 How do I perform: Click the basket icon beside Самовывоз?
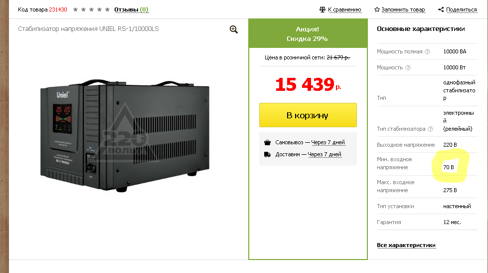point(267,142)
